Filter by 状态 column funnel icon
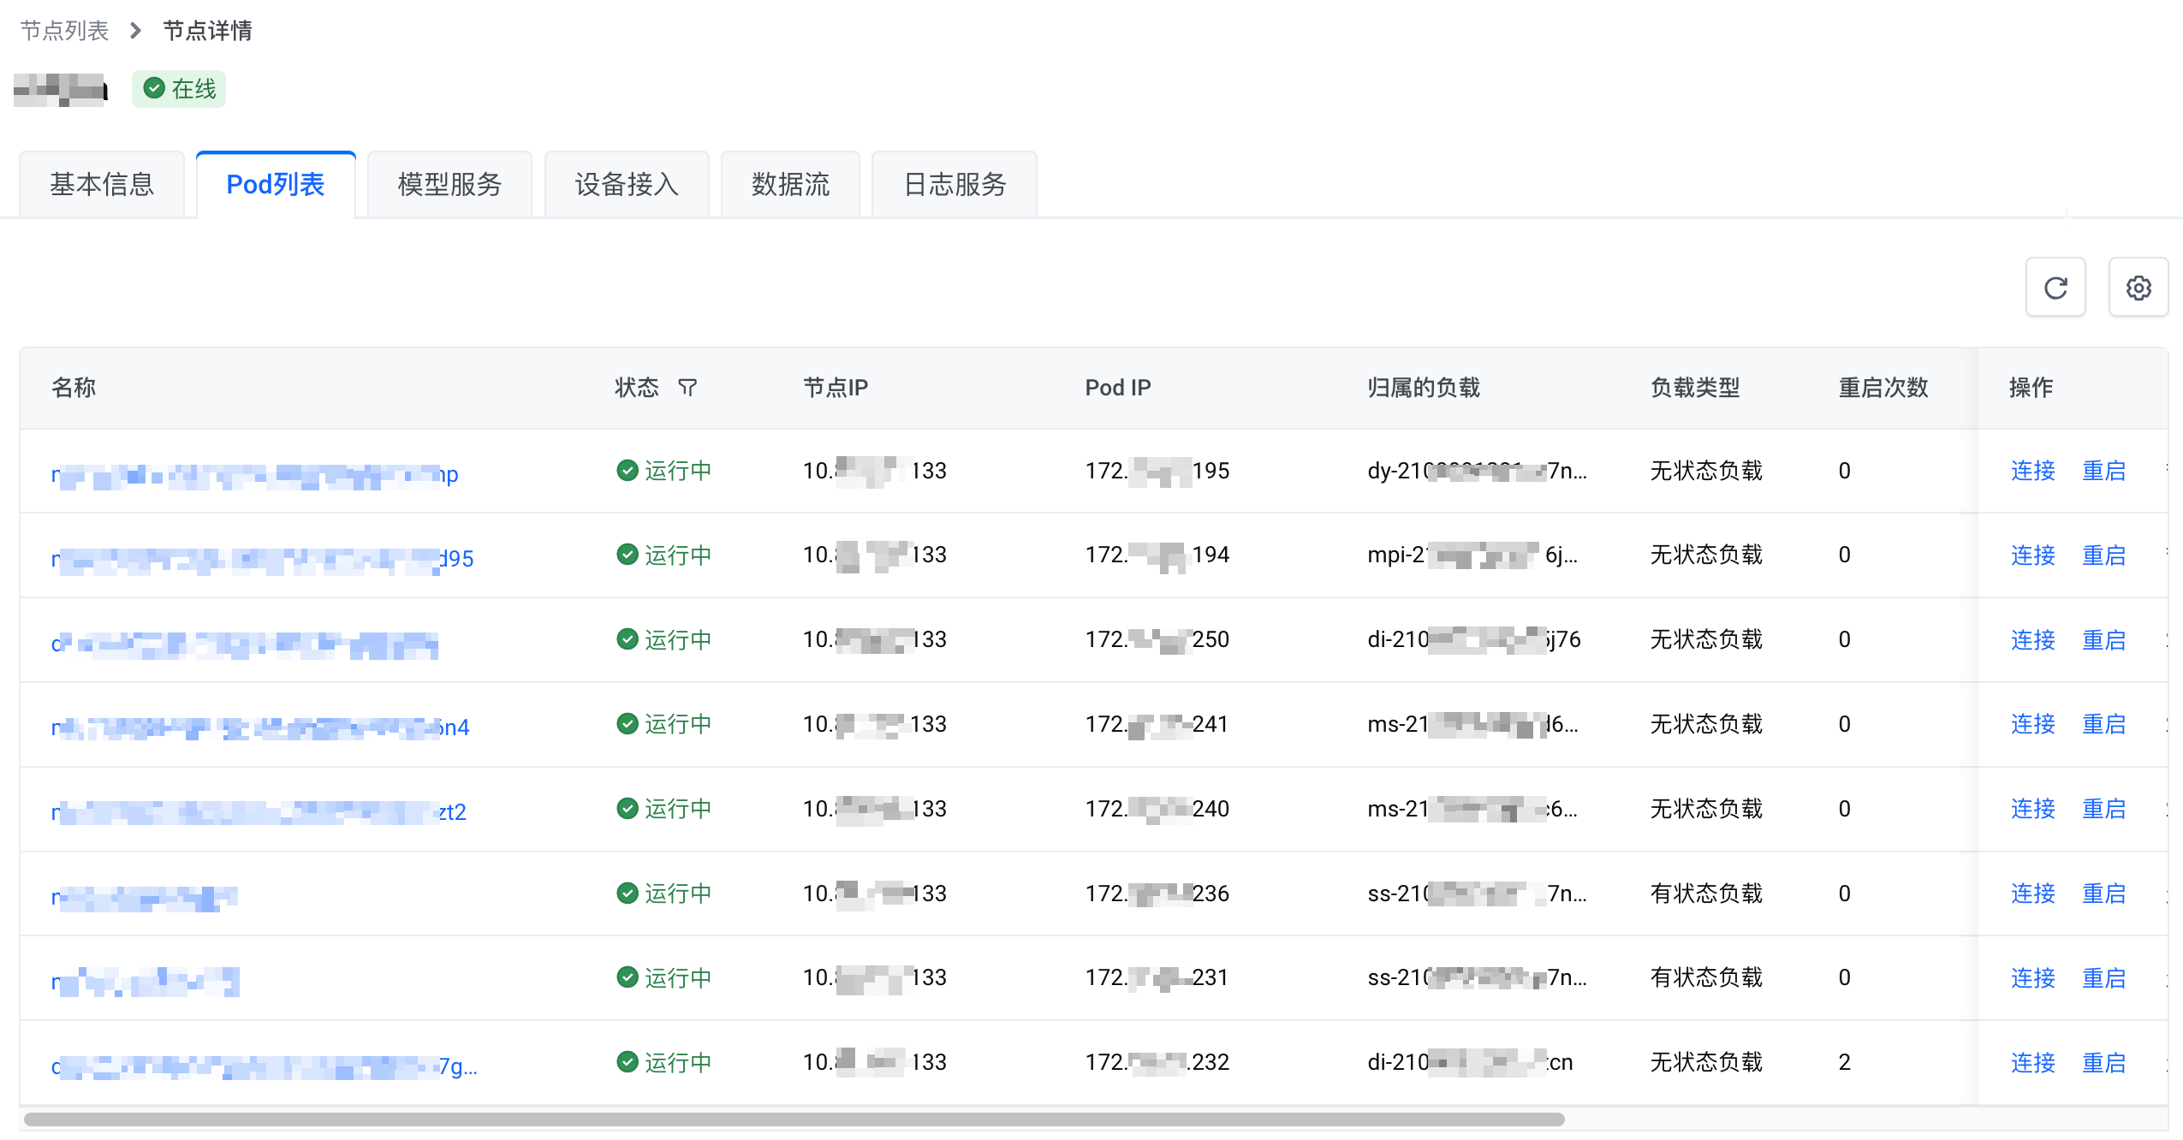The width and height of the screenshot is (2183, 1140). click(687, 388)
